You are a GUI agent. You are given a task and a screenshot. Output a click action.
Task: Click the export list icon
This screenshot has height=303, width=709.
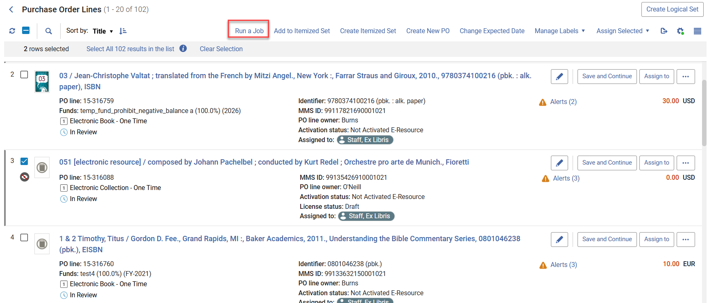pyautogui.click(x=664, y=31)
